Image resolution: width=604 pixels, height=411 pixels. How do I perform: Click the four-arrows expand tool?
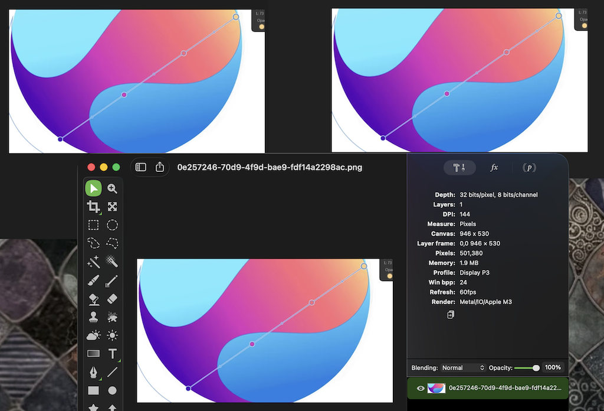(x=112, y=207)
